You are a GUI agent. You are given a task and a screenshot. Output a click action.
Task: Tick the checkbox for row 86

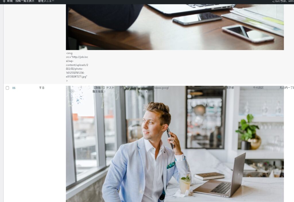(x=7, y=88)
